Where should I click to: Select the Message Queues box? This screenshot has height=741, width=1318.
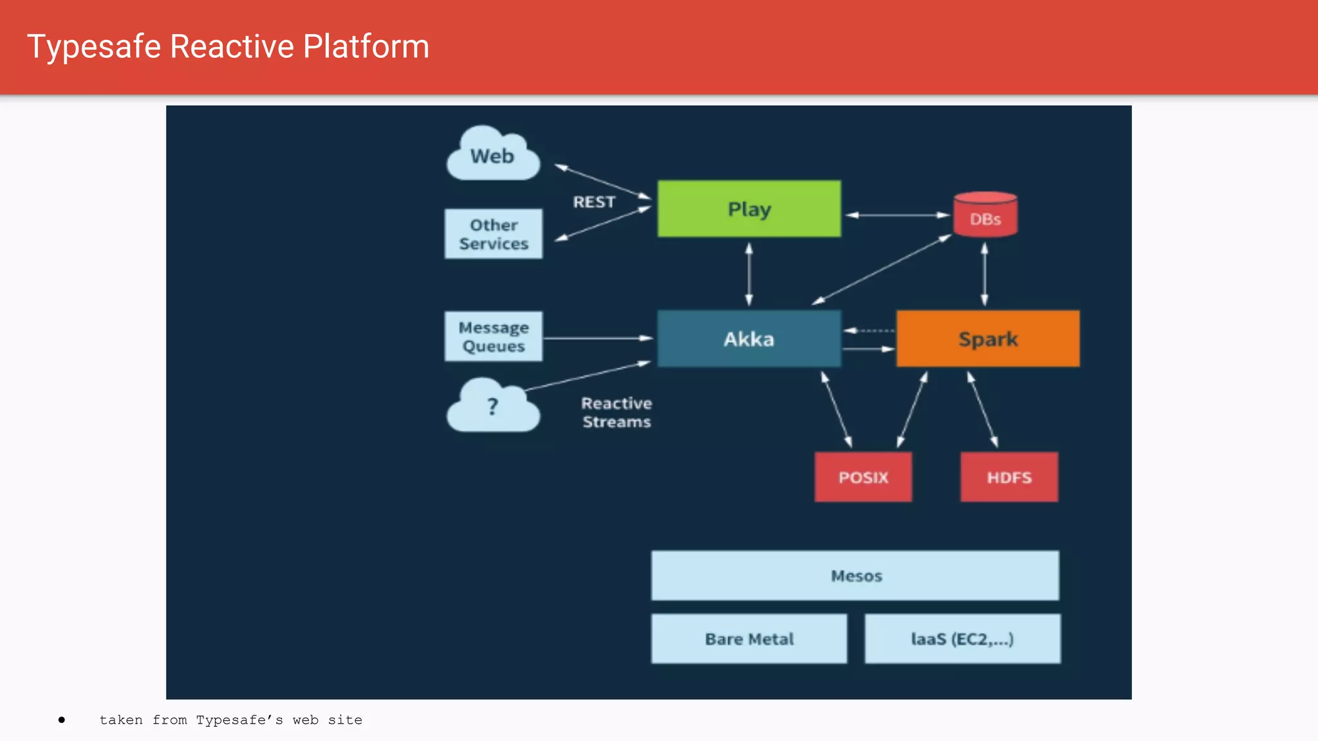tap(494, 336)
